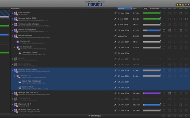Image resolution: width=190 pixels, height=118 pixels.
Task: Toggle Proxy checkbox for Montage New York 2013
Action: click(x=169, y=93)
